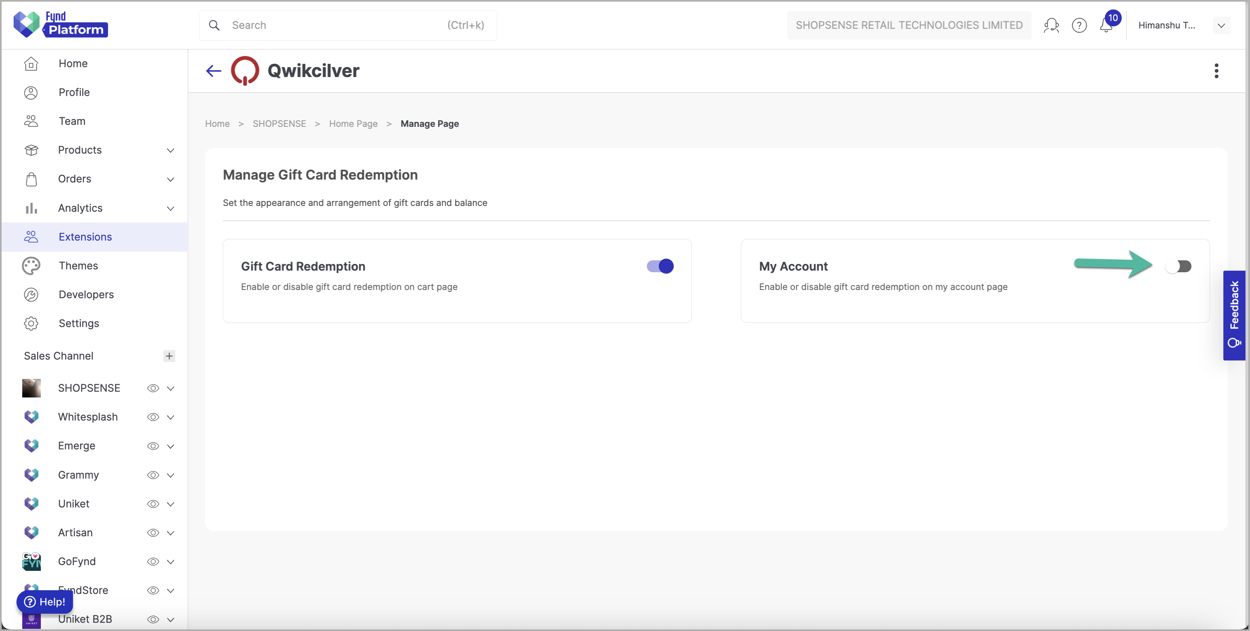Expand the GoFynd channel chevron
Screen dimensions: 1250x631
tap(170, 562)
